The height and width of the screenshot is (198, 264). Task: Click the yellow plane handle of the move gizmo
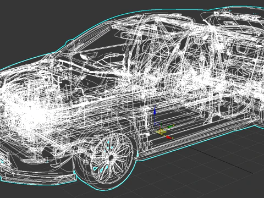(x=160, y=131)
